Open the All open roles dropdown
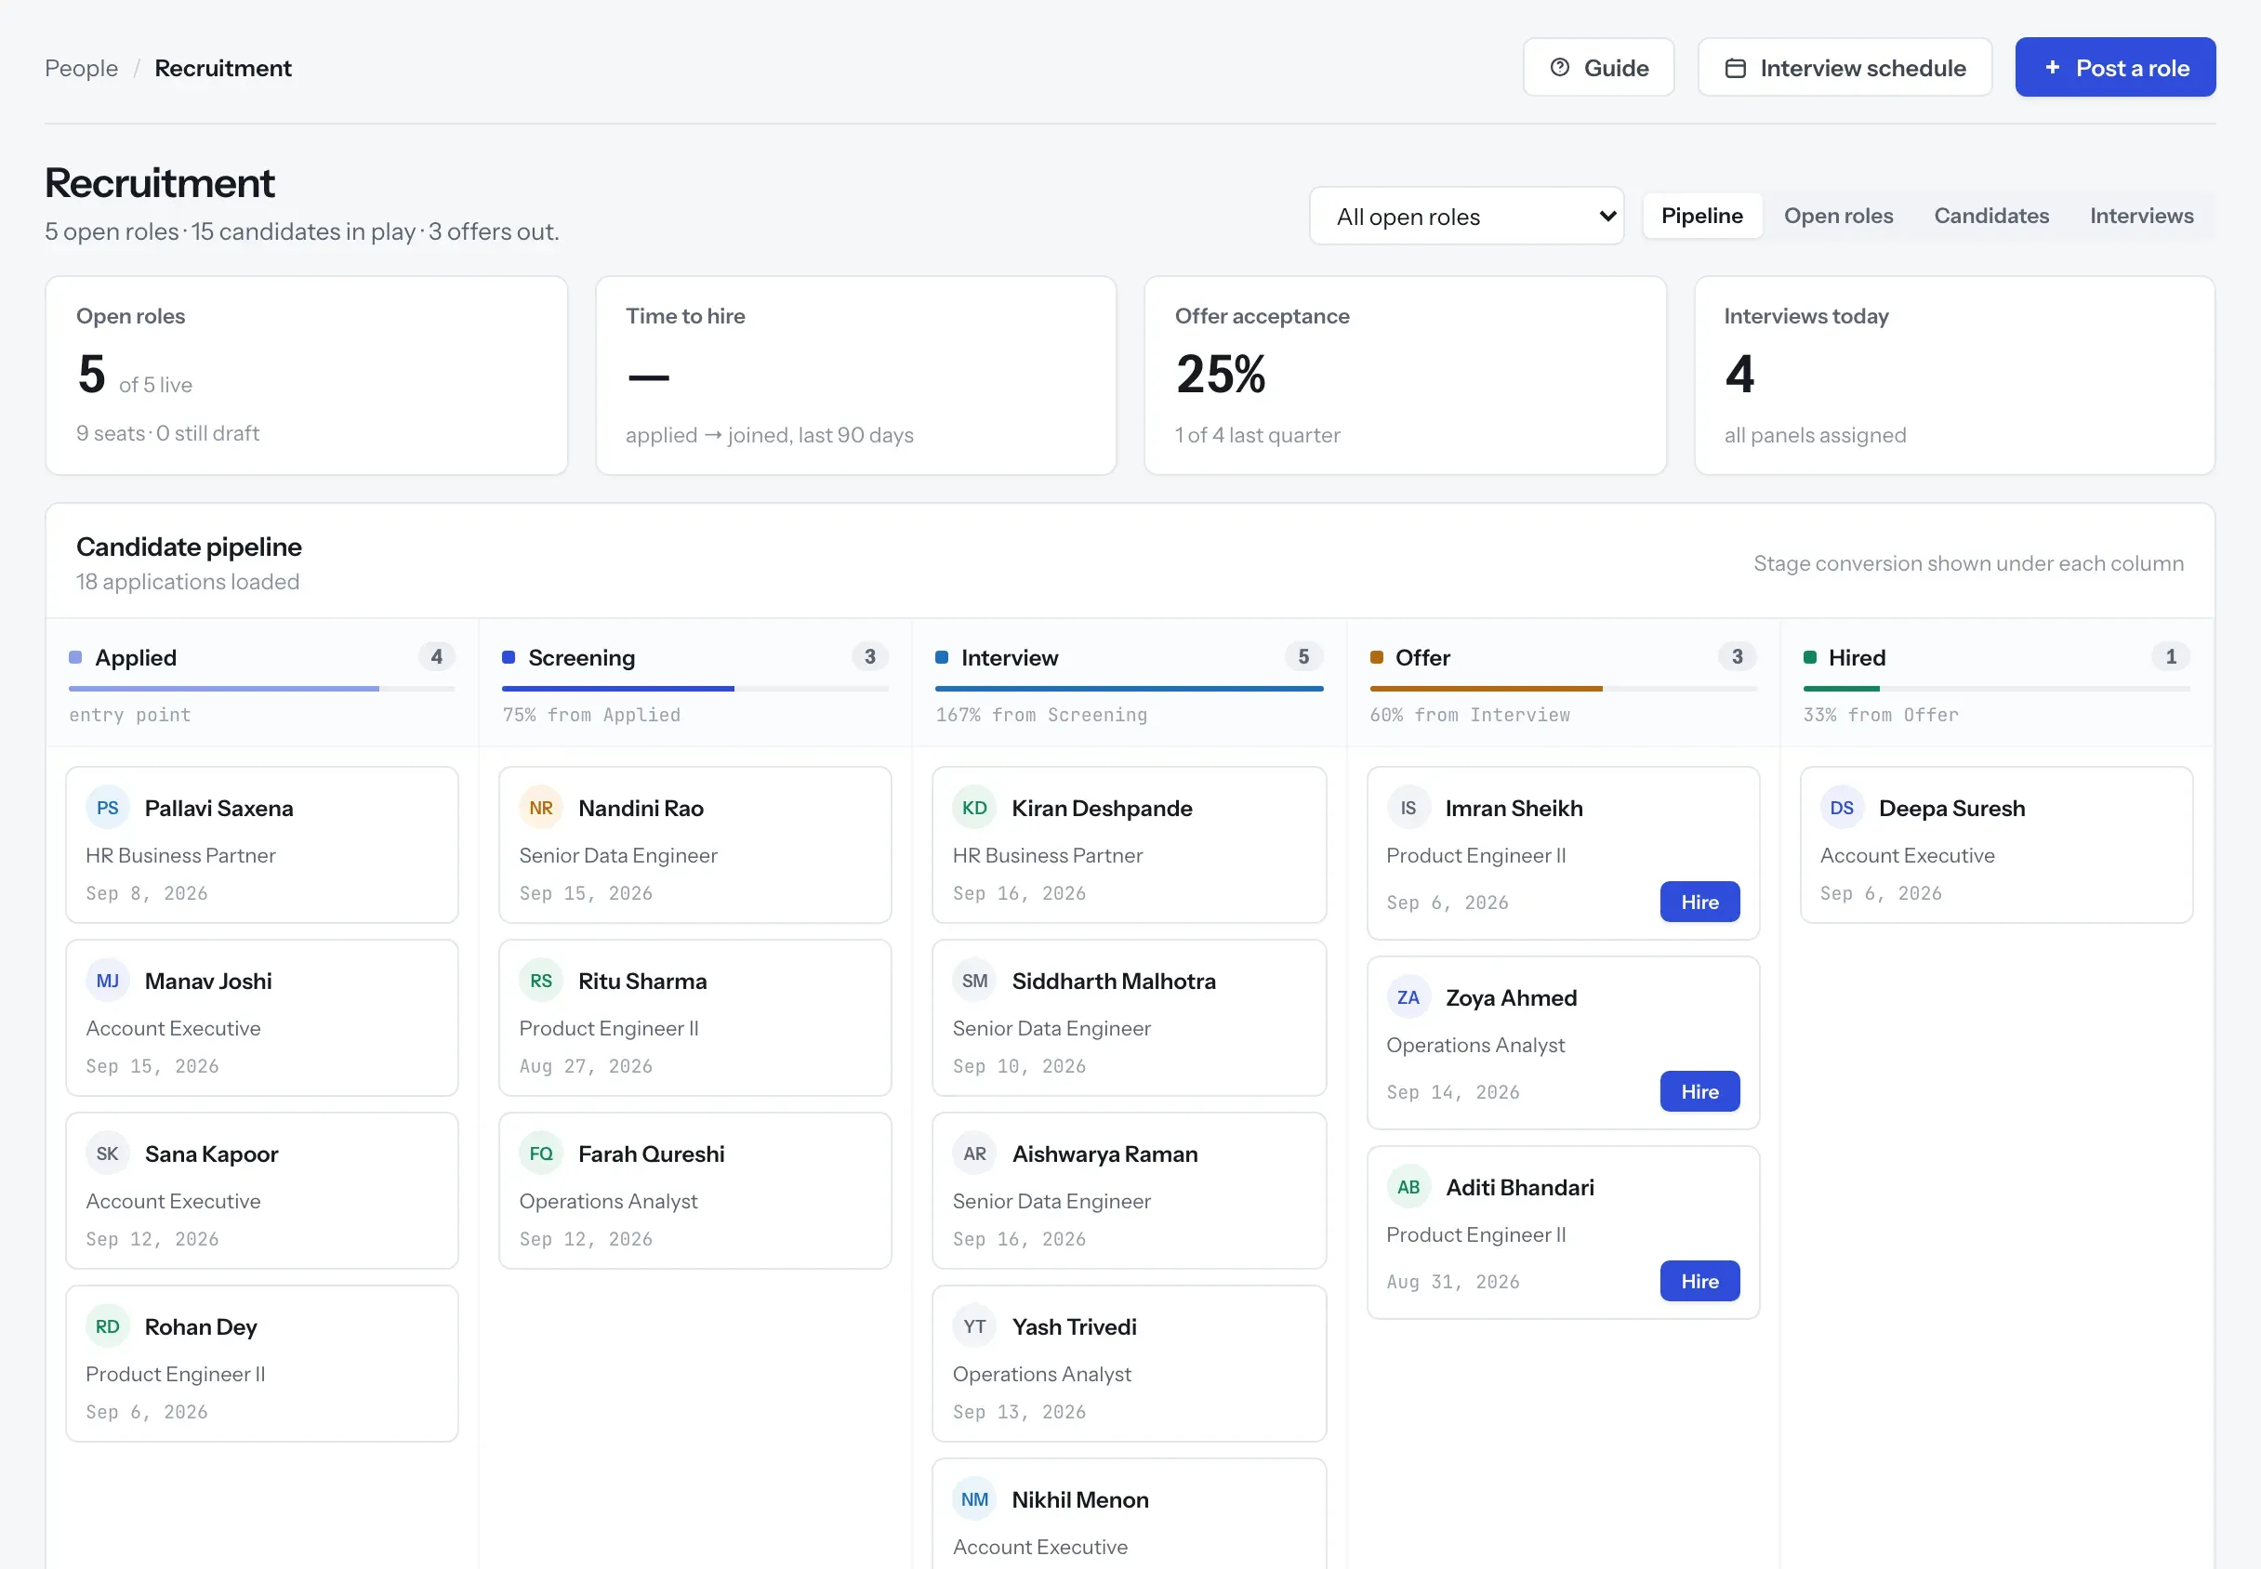Viewport: 2261px width, 1569px height. click(x=1466, y=217)
